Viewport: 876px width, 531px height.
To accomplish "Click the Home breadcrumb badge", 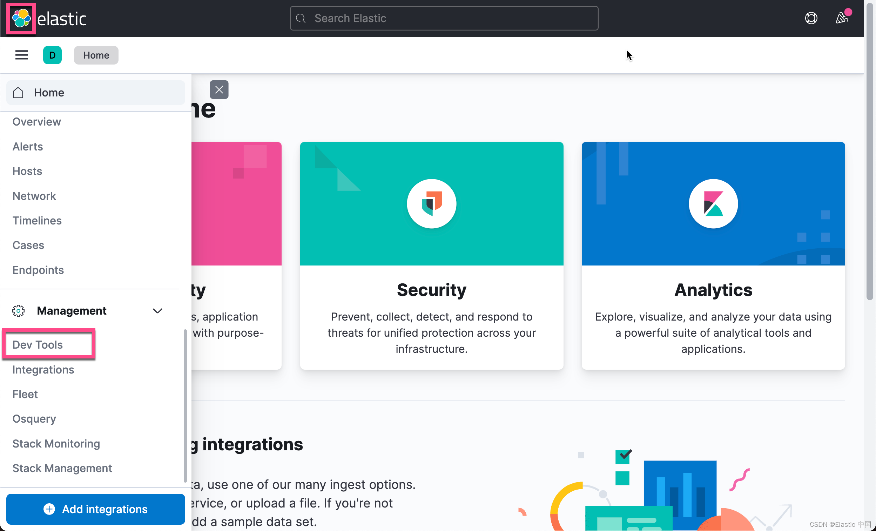I will click(96, 55).
